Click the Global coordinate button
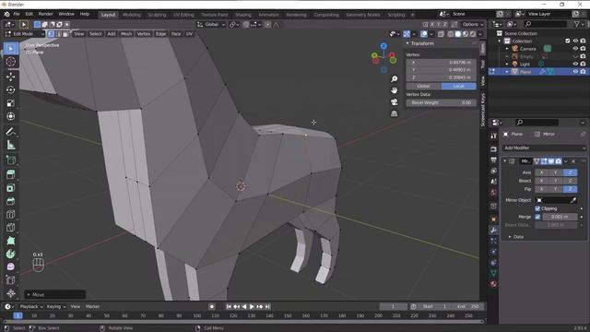The width and height of the screenshot is (590, 332). [423, 86]
